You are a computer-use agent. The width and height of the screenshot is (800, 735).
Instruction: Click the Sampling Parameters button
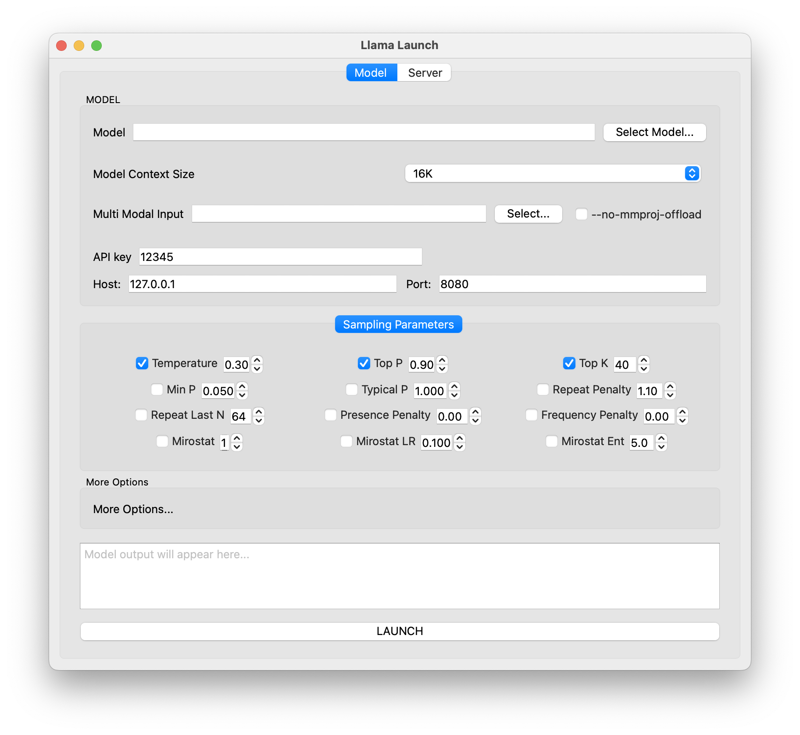pos(398,325)
